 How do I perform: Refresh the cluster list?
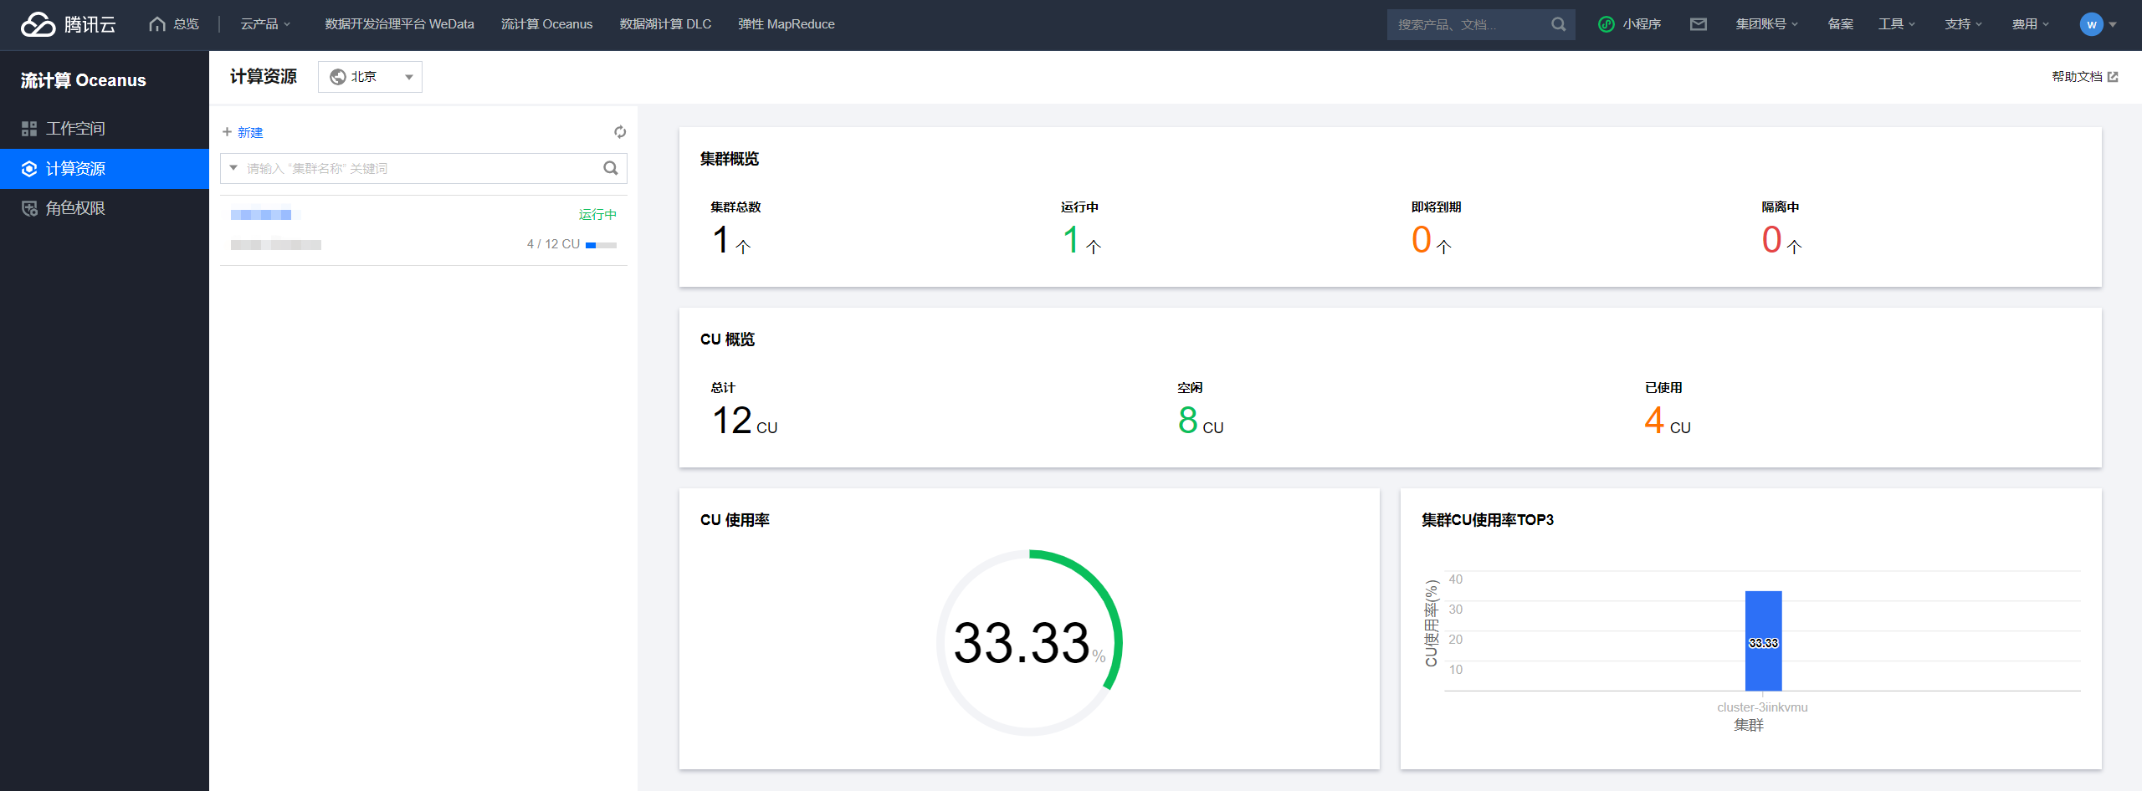tap(620, 132)
